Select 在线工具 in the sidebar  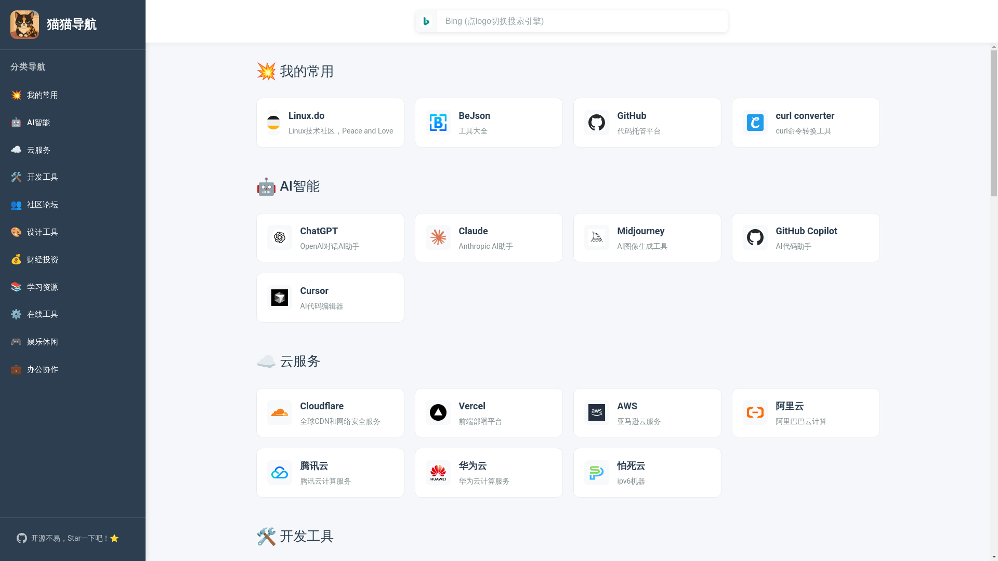point(73,314)
